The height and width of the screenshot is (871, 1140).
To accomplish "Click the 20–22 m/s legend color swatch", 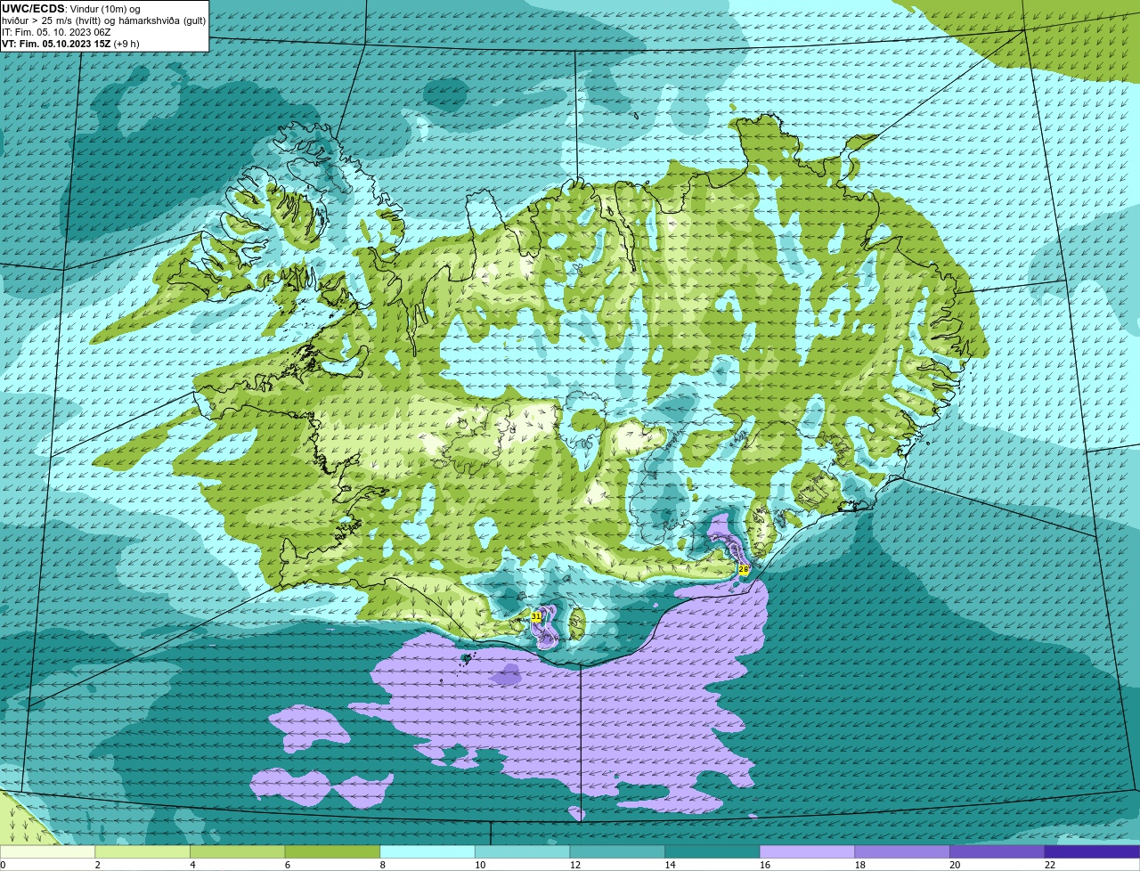I will pos(997,851).
